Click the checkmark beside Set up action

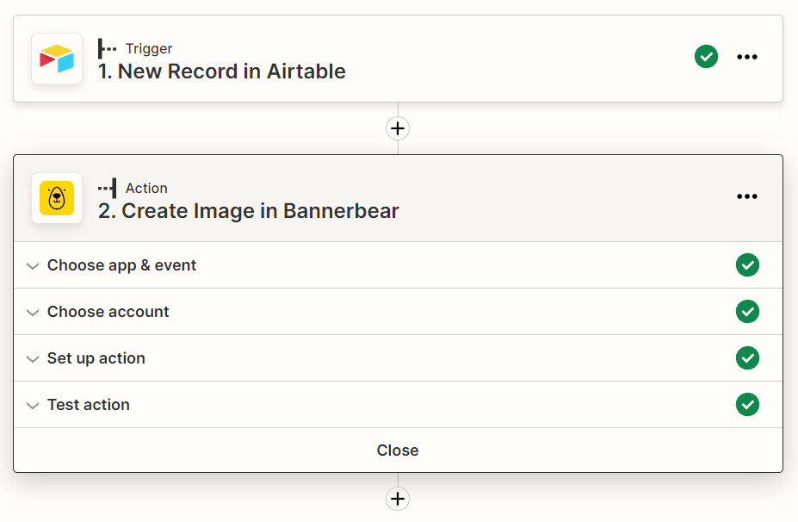pos(747,357)
